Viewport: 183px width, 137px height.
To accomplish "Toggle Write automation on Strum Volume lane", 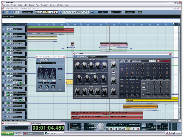I will pyautogui.click(x=11, y=41).
